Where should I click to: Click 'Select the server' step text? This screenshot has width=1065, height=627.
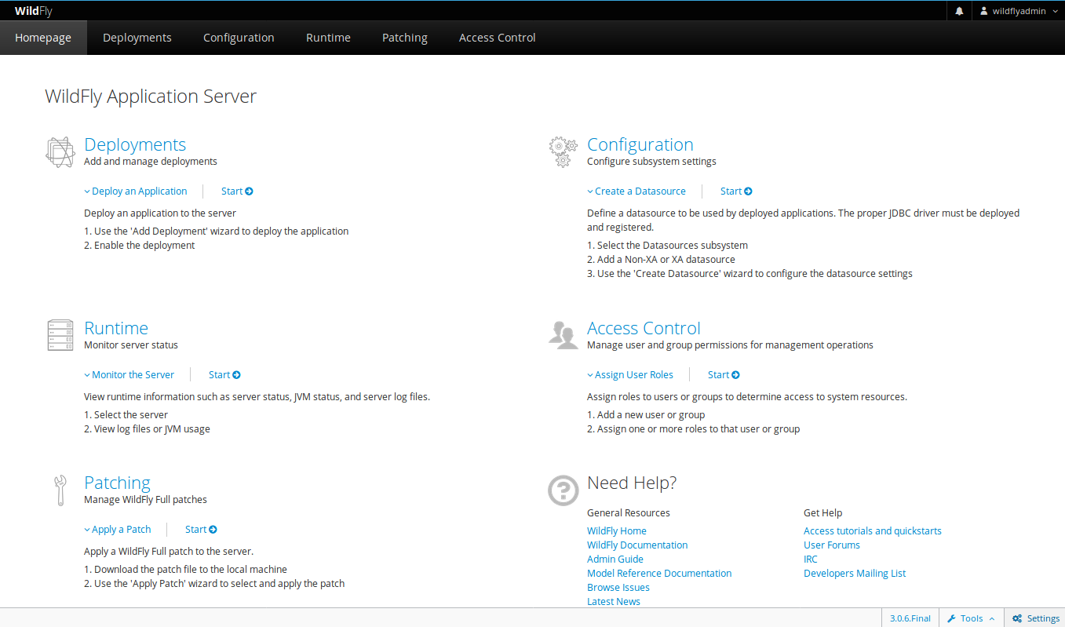coord(126,414)
